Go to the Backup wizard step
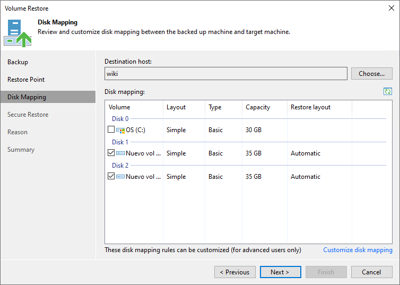 [18, 62]
